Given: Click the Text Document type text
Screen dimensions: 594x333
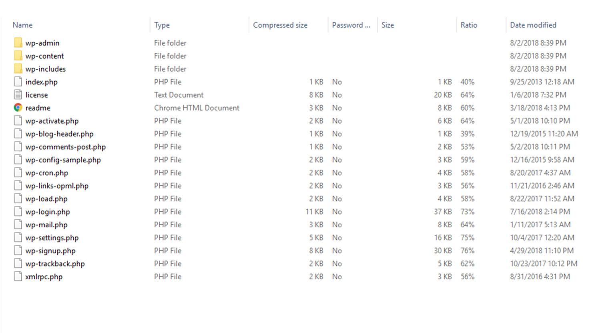Looking at the screenshot, I should coord(179,95).
